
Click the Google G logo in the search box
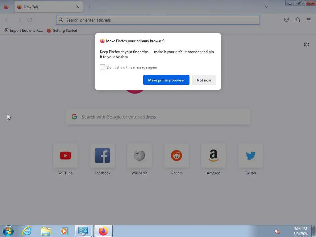coord(74,117)
